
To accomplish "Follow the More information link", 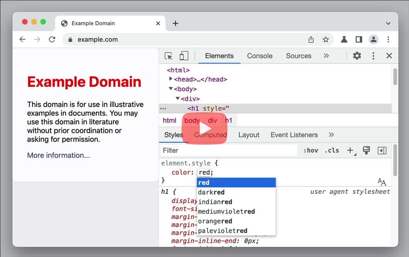I will [58, 155].
